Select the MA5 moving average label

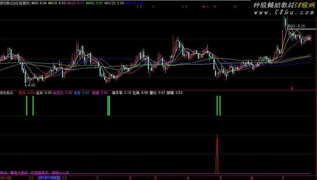point(39,3)
